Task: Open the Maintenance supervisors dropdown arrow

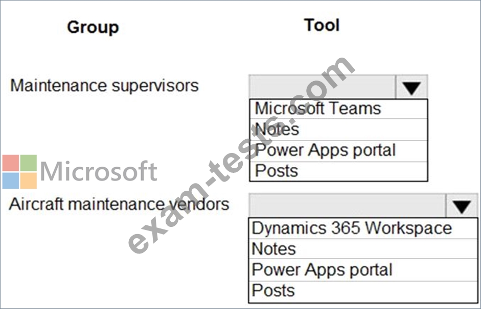Action: point(411,87)
